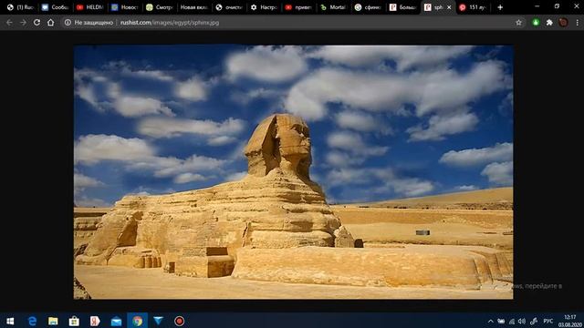Click the rushist.com address bar URL

pos(170,23)
